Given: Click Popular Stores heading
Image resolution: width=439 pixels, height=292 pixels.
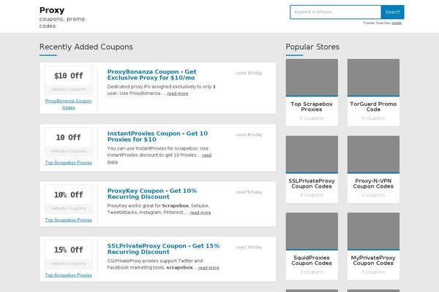Looking at the screenshot, I should 312,47.
